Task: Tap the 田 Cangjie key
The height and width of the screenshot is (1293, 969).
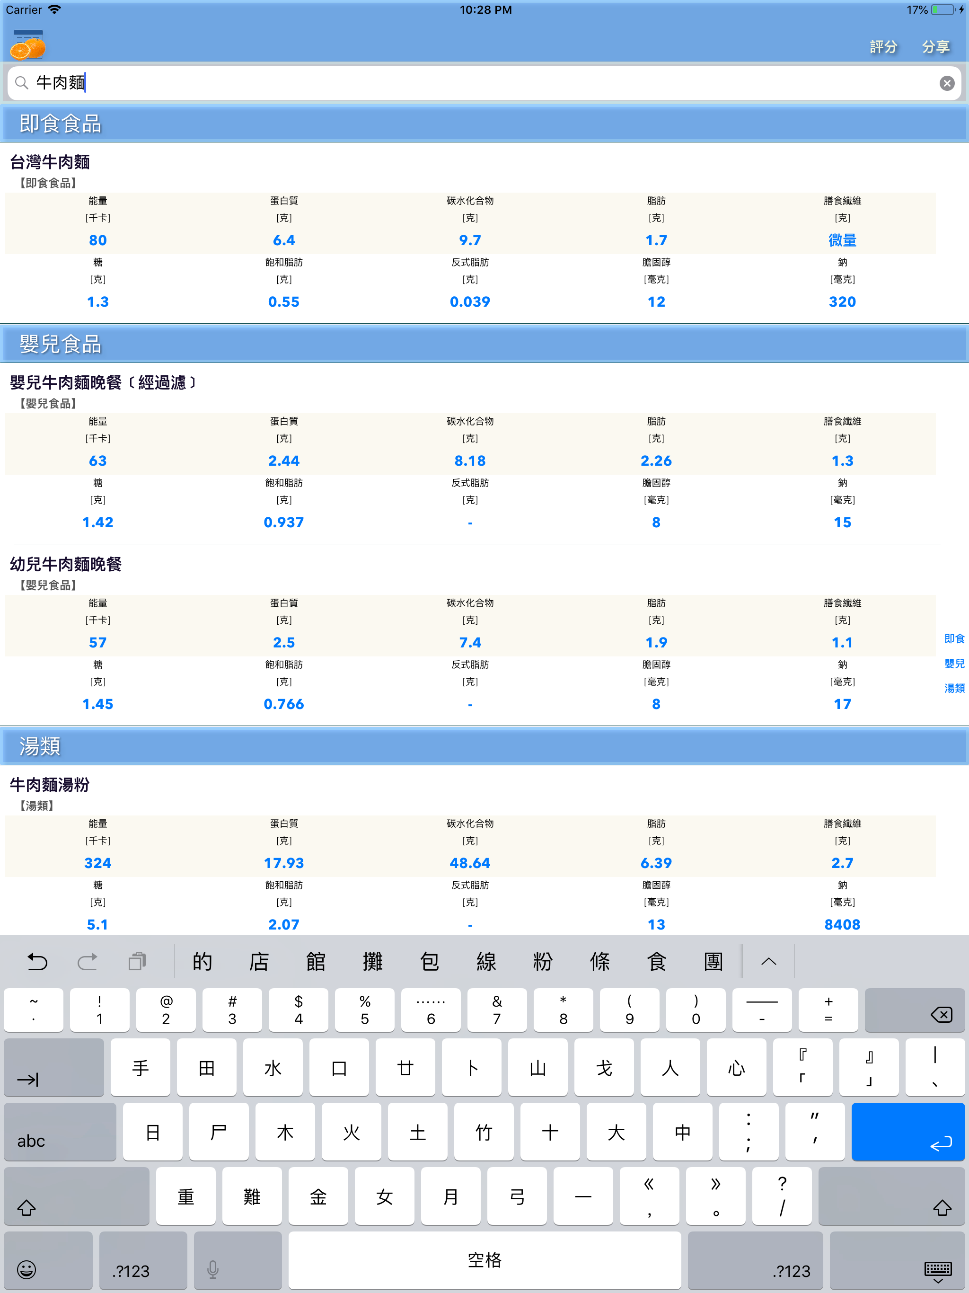Action: [x=207, y=1067]
